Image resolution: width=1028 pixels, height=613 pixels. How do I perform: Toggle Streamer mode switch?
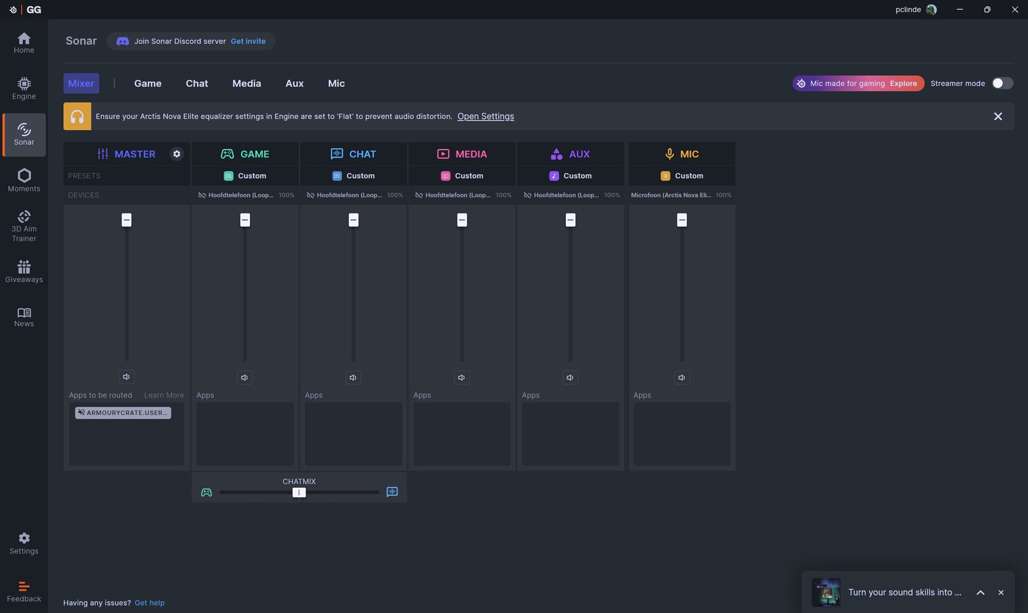pyautogui.click(x=1002, y=83)
